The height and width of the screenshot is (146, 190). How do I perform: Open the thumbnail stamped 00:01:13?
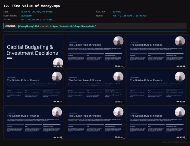click(95, 87)
